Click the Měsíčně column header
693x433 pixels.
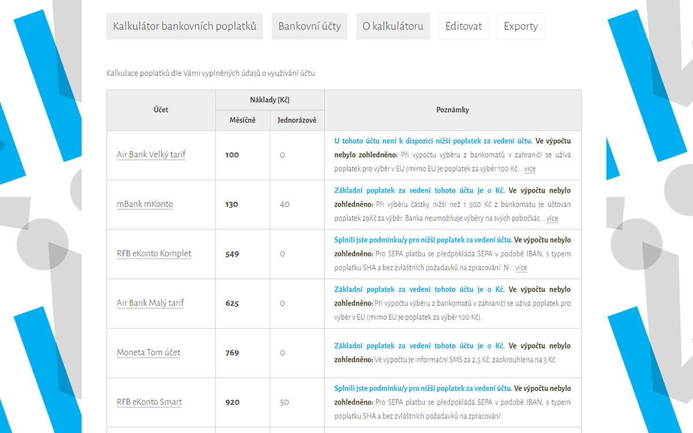pyautogui.click(x=243, y=120)
